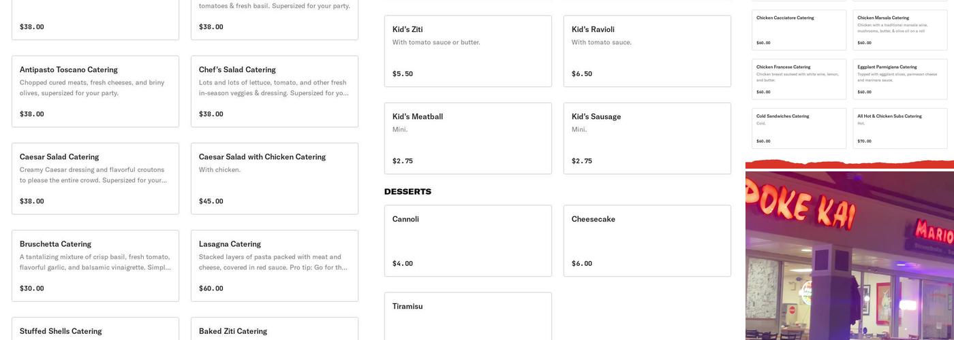Choose Caesar Salad Catering for $38.00

[95, 178]
